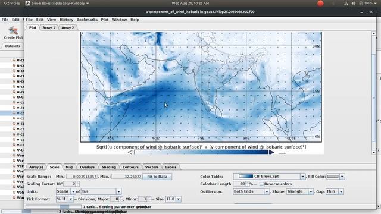Viewport: 381px width, 214px height.
Task: Click the Fit to Data button
Action: 157,177
